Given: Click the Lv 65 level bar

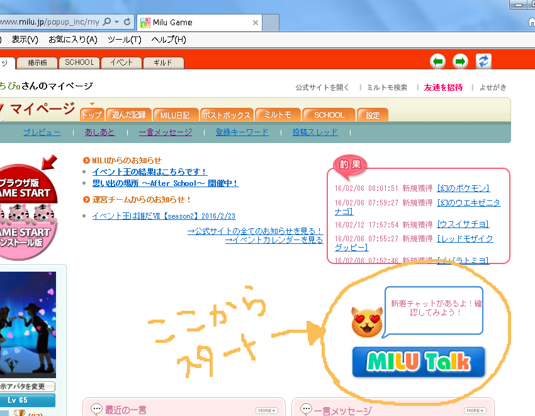Looking at the screenshot, I should 27,400.
